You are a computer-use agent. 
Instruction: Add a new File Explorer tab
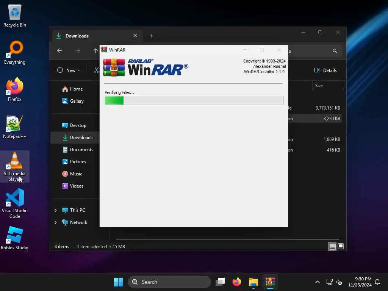tap(152, 36)
